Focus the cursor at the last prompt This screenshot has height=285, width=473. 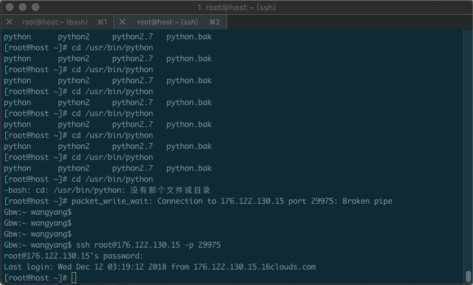pyautogui.click(x=74, y=277)
